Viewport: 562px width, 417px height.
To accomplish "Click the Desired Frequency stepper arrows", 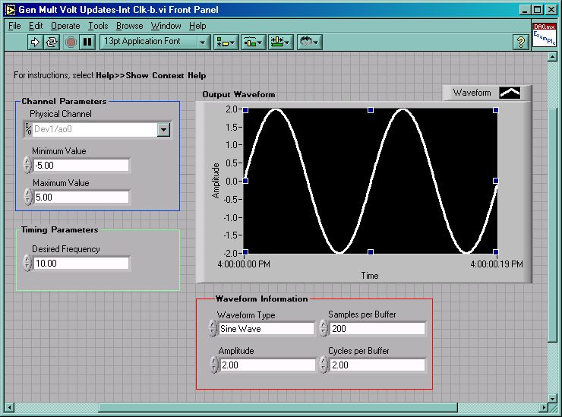I will 27,263.
